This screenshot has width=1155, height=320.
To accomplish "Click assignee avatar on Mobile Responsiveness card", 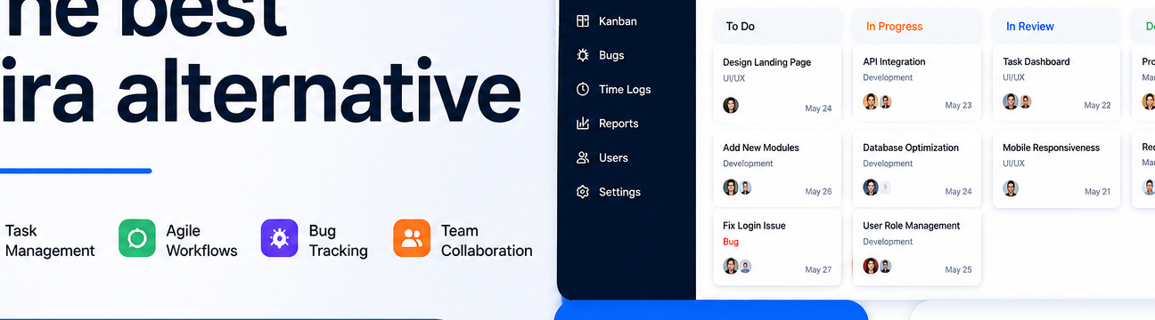I will tap(1011, 188).
